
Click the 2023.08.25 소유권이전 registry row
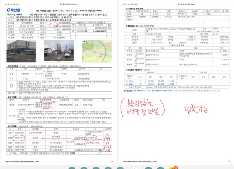click(59, 133)
